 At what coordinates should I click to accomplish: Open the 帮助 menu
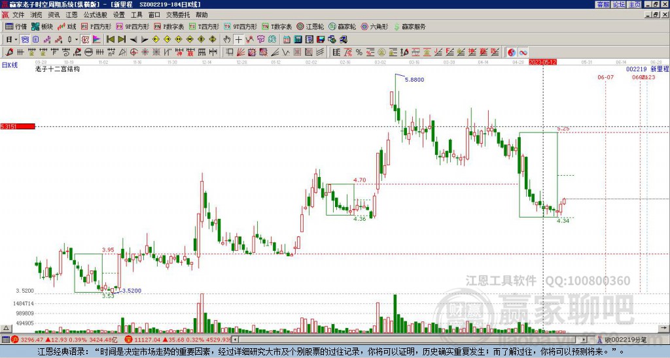point(202,15)
